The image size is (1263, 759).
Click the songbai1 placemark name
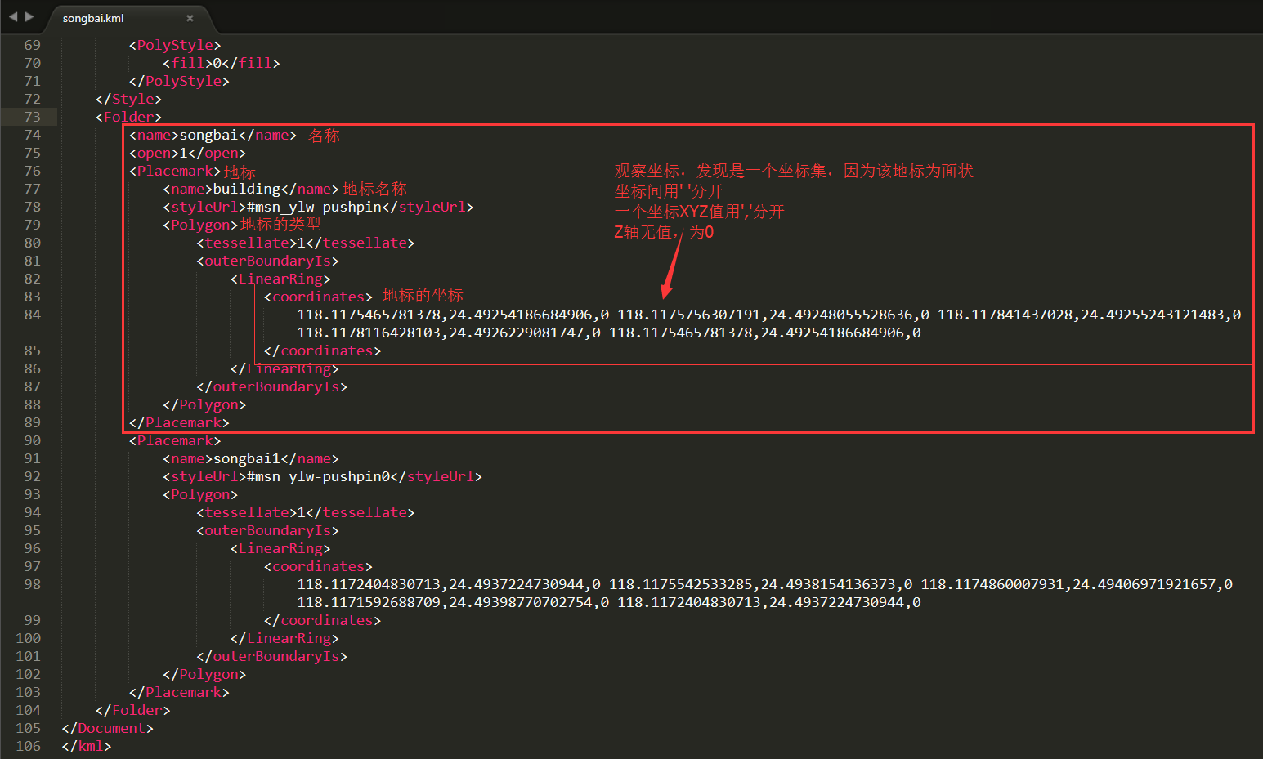[246, 458]
